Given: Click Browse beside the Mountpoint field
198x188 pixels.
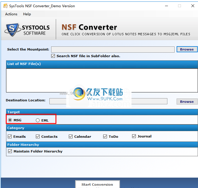Looking at the screenshot, I should tap(187, 49).
